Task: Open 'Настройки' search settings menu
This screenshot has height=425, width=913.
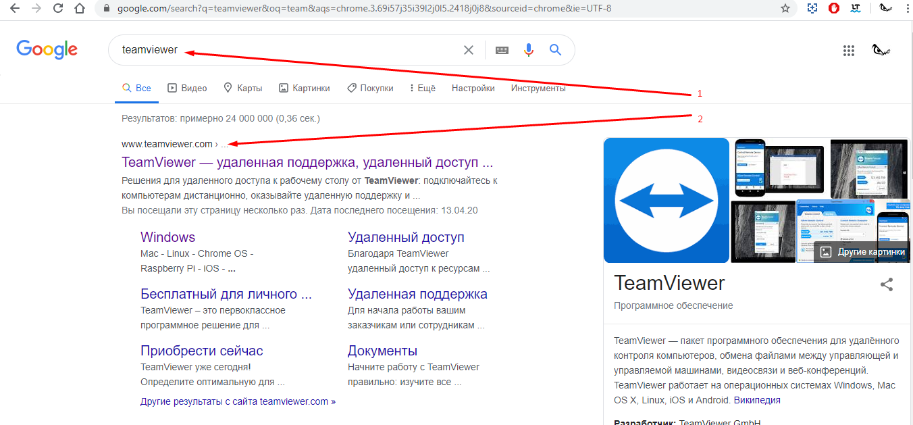Action: [473, 89]
